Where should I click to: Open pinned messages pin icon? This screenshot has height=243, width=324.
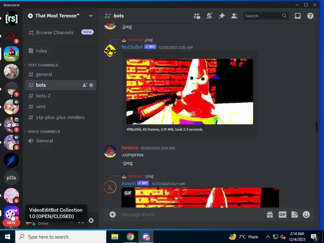(x=222, y=16)
